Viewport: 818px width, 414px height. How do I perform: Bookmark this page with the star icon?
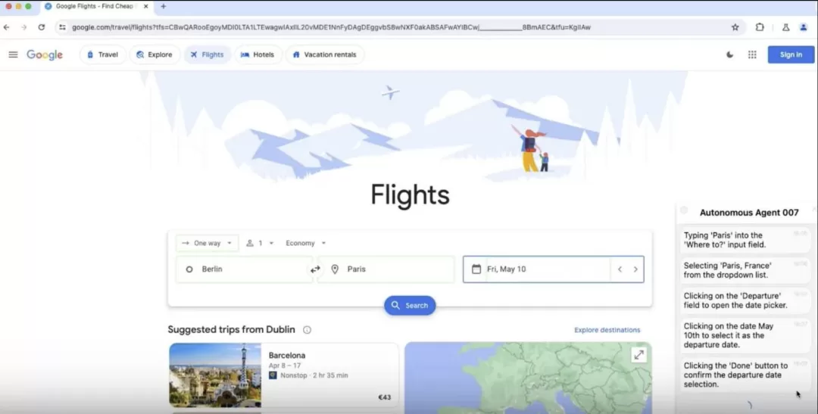[735, 27]
